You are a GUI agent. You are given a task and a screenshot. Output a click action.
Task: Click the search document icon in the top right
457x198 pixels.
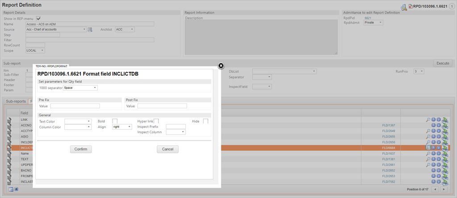coord(403,7)
